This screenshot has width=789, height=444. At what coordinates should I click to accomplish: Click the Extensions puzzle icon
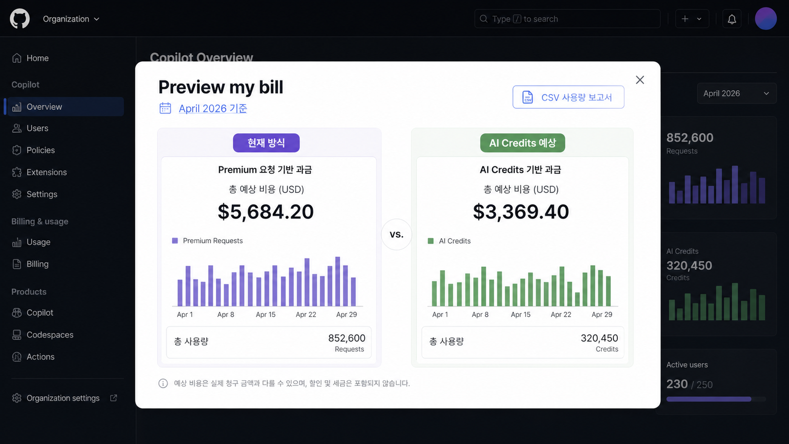point(17,172)
